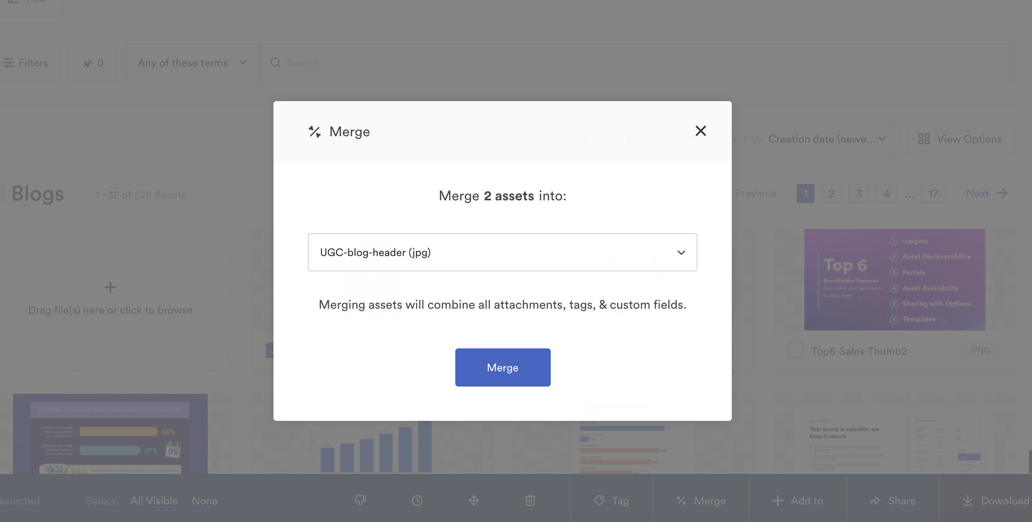Viewport: 1032px width, 522px height.
Task: Select None in the bulk bar
Action: tap(205, 501)
